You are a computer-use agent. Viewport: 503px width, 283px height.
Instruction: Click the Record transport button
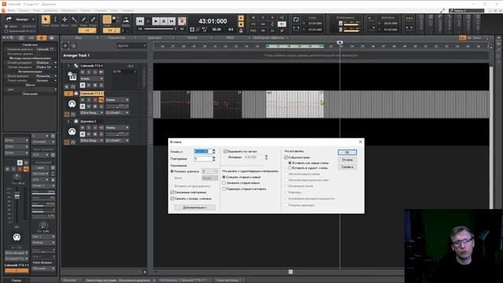pos(182,21)
